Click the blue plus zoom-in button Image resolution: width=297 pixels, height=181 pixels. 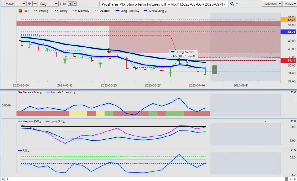29,4
